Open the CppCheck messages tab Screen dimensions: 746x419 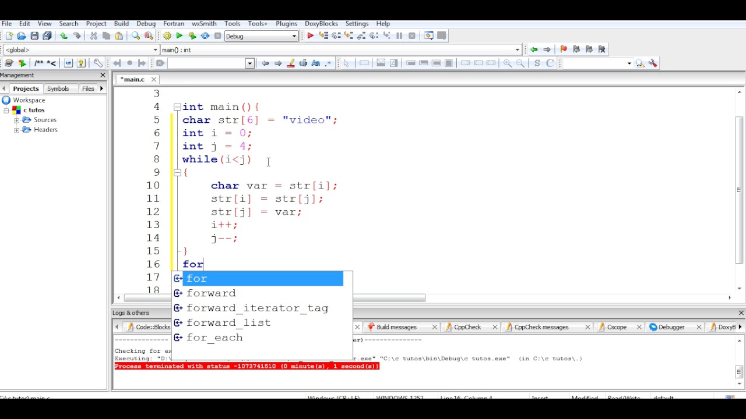[x=541, y=327]
